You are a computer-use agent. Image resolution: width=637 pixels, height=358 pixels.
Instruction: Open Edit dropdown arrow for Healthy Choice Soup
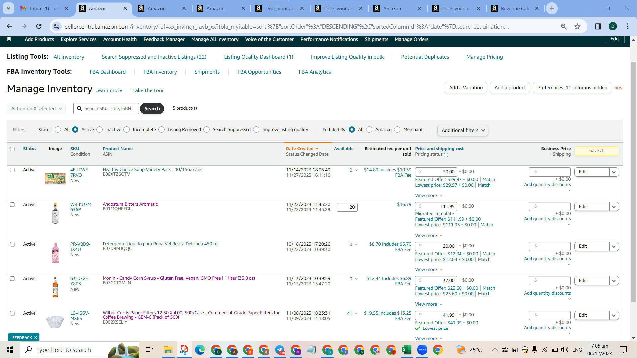point(614,172)
